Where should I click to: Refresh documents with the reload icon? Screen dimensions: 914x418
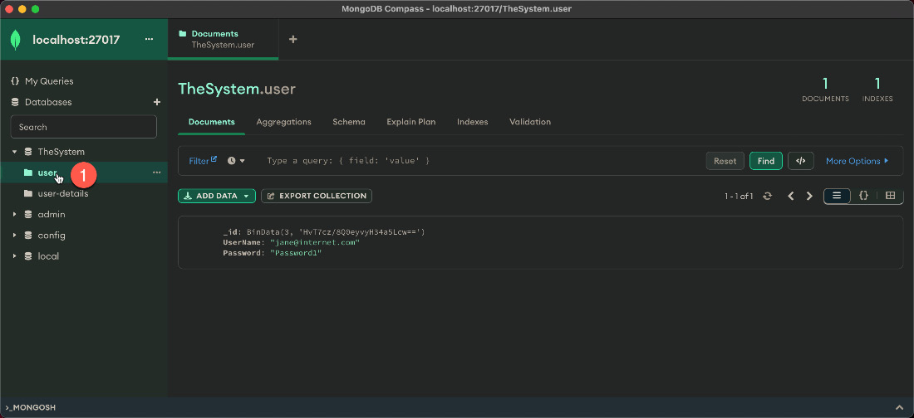click(x=768, y=197)
